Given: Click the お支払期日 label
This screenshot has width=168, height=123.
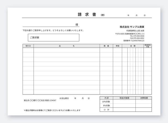Looking at the screenshot, I should pyautogui.click(x=64, y=98).
